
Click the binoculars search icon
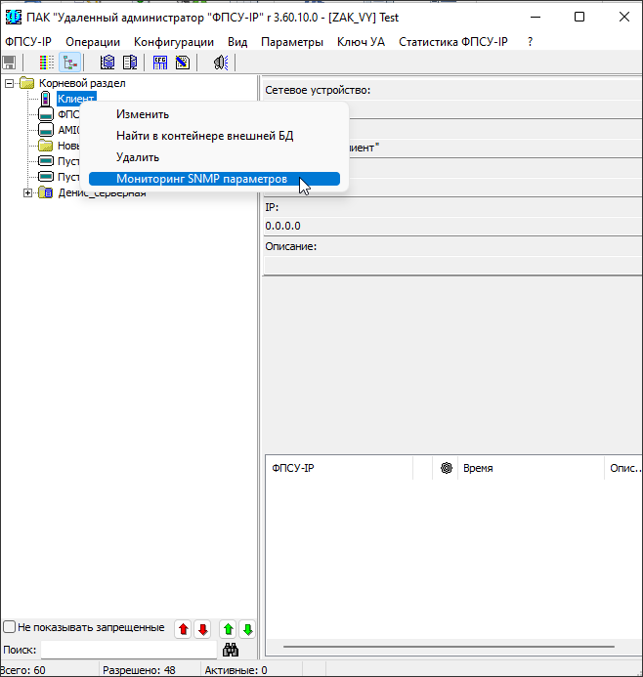(231, 650)
